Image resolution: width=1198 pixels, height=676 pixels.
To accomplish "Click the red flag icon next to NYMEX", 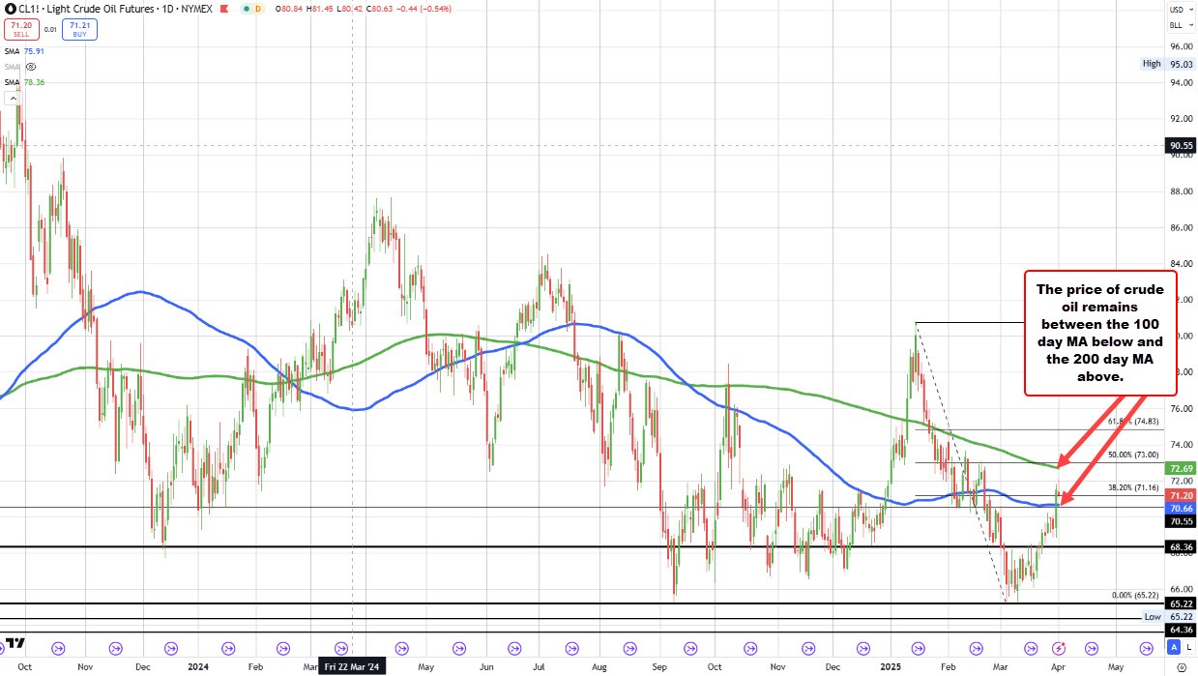I will click(223, 10).
